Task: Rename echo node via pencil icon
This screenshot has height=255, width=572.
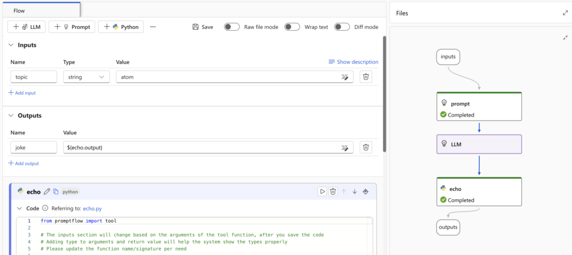Action: coord(47,191)
